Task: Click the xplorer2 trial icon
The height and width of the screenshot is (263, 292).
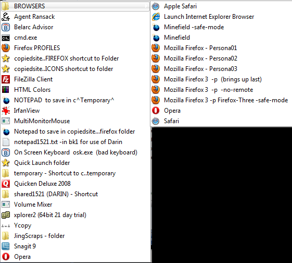Action: (6, 215)
